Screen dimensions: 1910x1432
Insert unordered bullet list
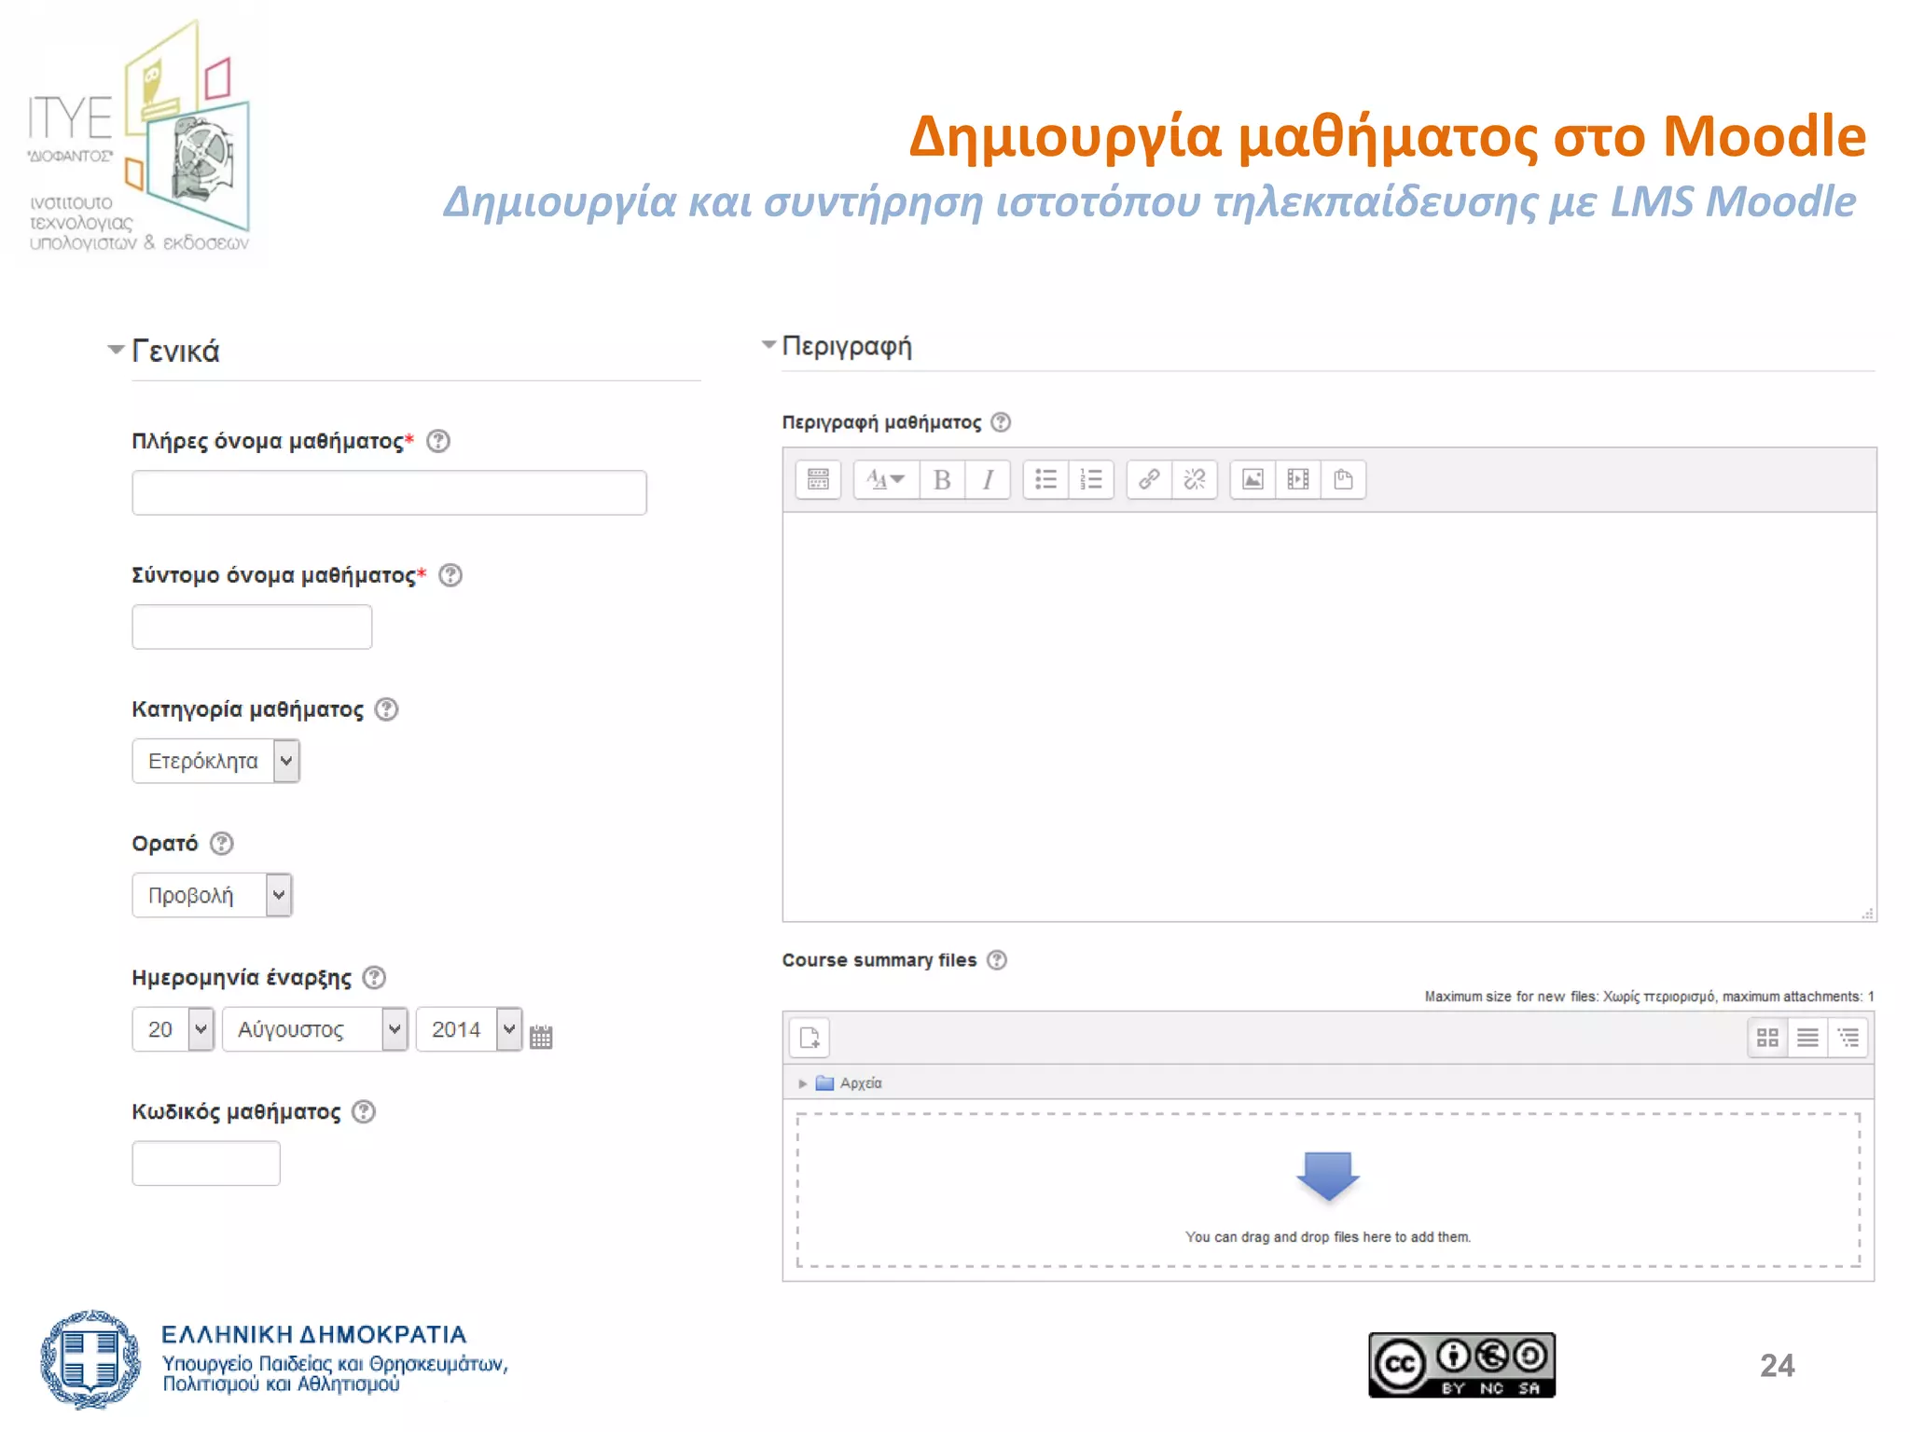tap(1045, 479)
